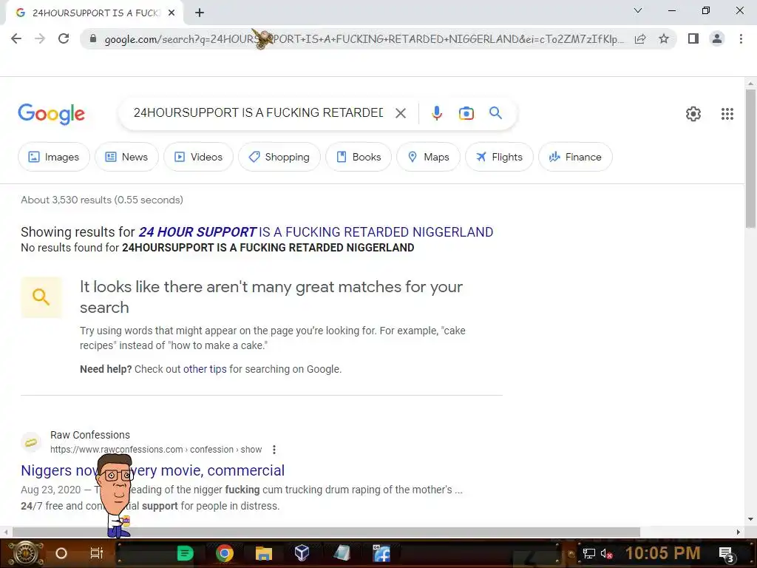The image size is (757, 568).
Task: Reload the current Google page
Action: [x=64, y=38]
